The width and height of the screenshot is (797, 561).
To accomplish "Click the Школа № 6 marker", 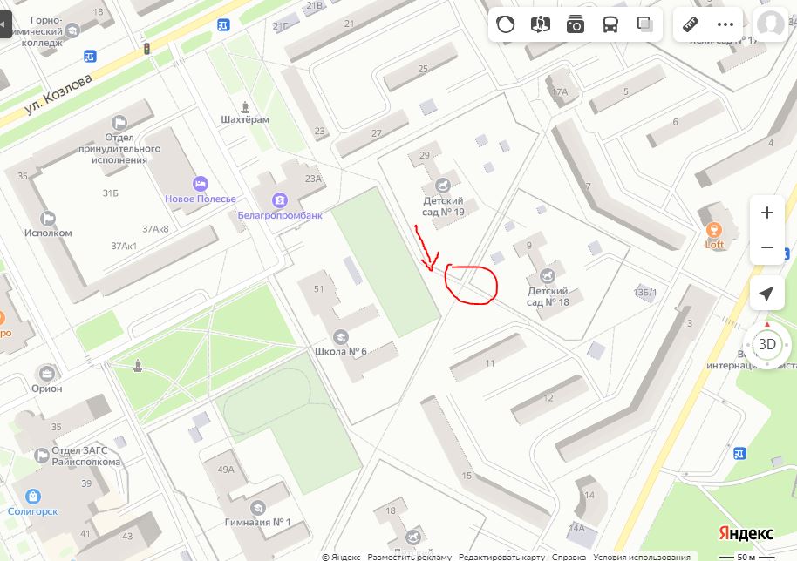I will pos(341,336).
